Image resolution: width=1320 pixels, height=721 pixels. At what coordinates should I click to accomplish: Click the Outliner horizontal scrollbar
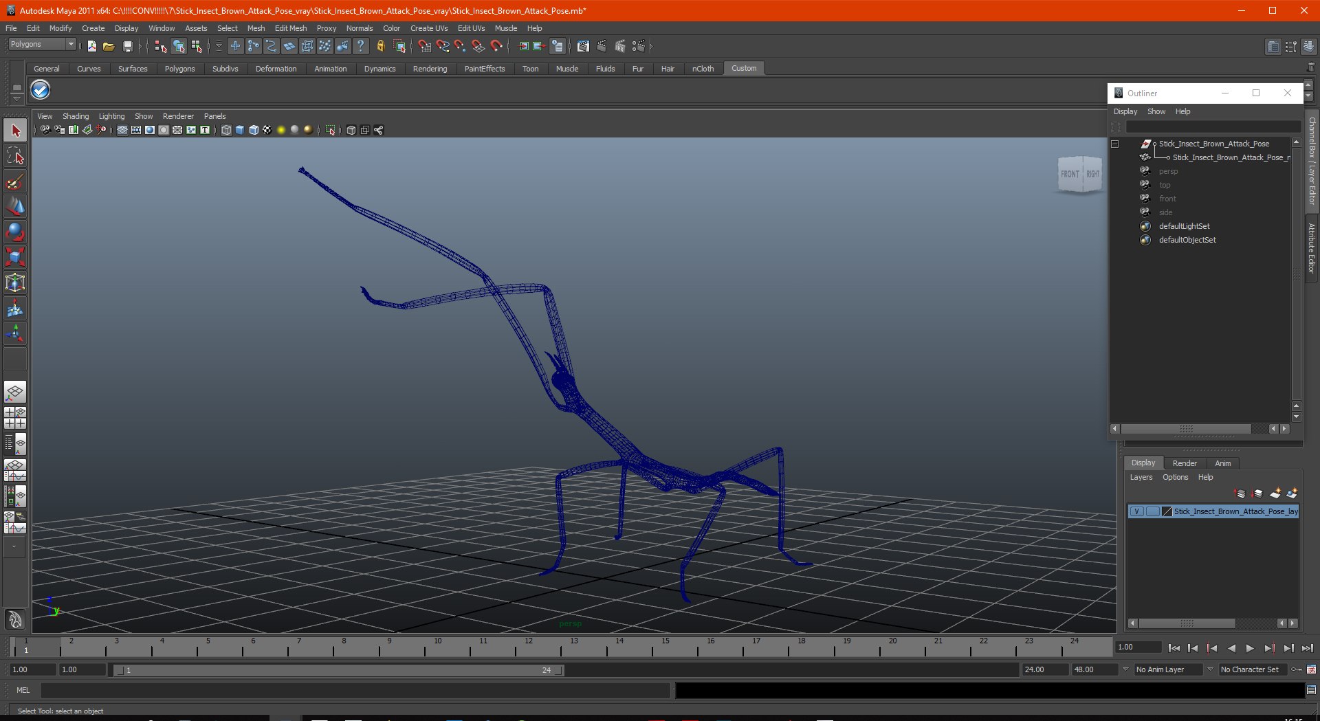tap(1186, 429)
